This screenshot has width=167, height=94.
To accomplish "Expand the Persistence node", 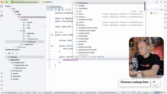I will pyautogui.click(x=9, y=71).
